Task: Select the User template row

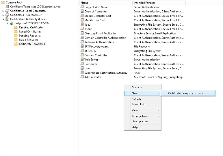Action: click(x=132, y=68)
